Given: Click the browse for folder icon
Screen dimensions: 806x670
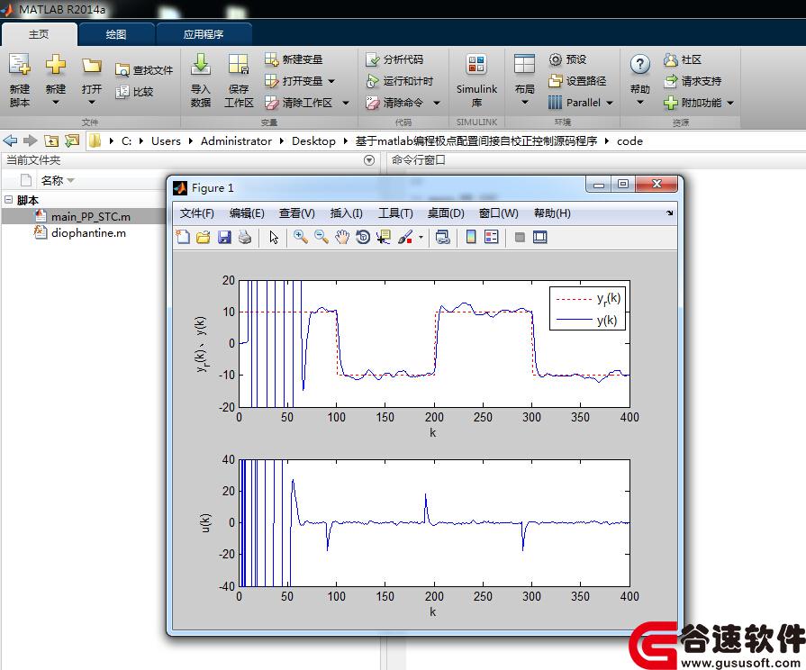Looking at the screenshot, I should tap(72, 140).
